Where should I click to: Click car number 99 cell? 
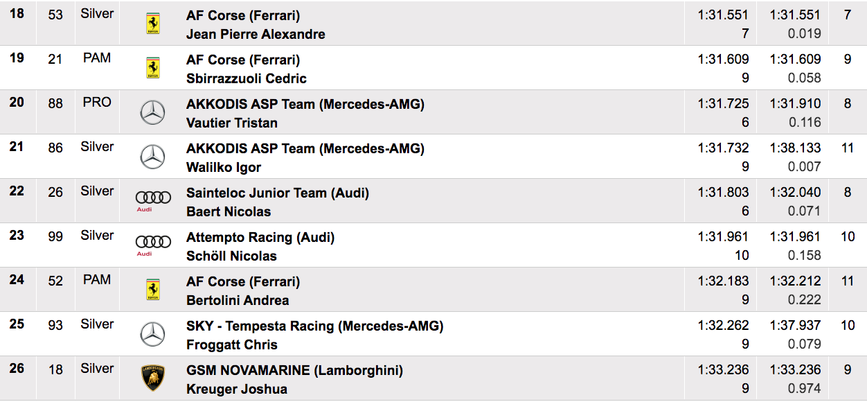point(55,236)
